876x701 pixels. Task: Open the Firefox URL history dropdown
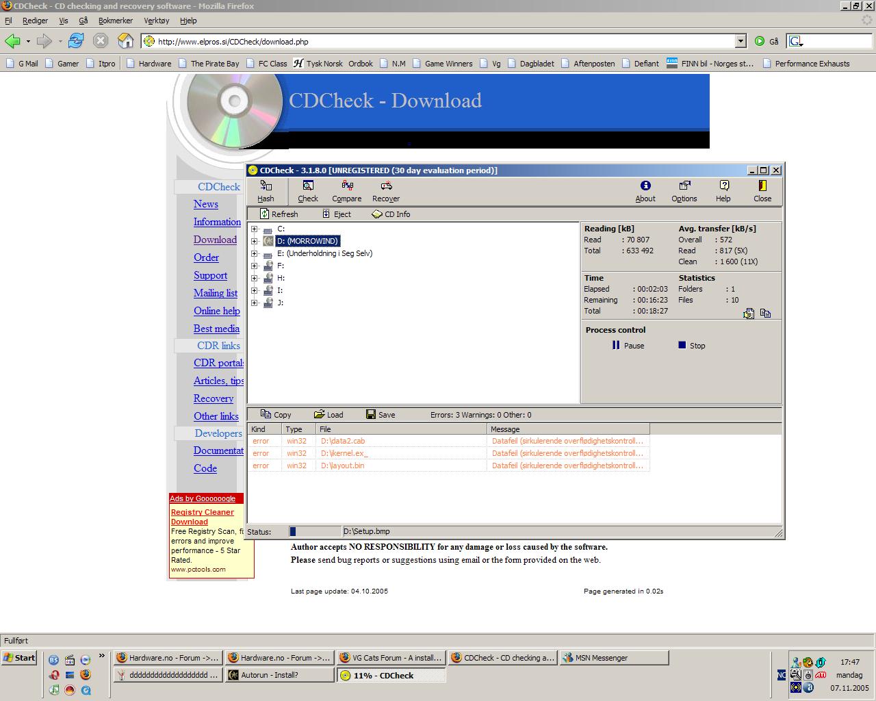(740, 41)
